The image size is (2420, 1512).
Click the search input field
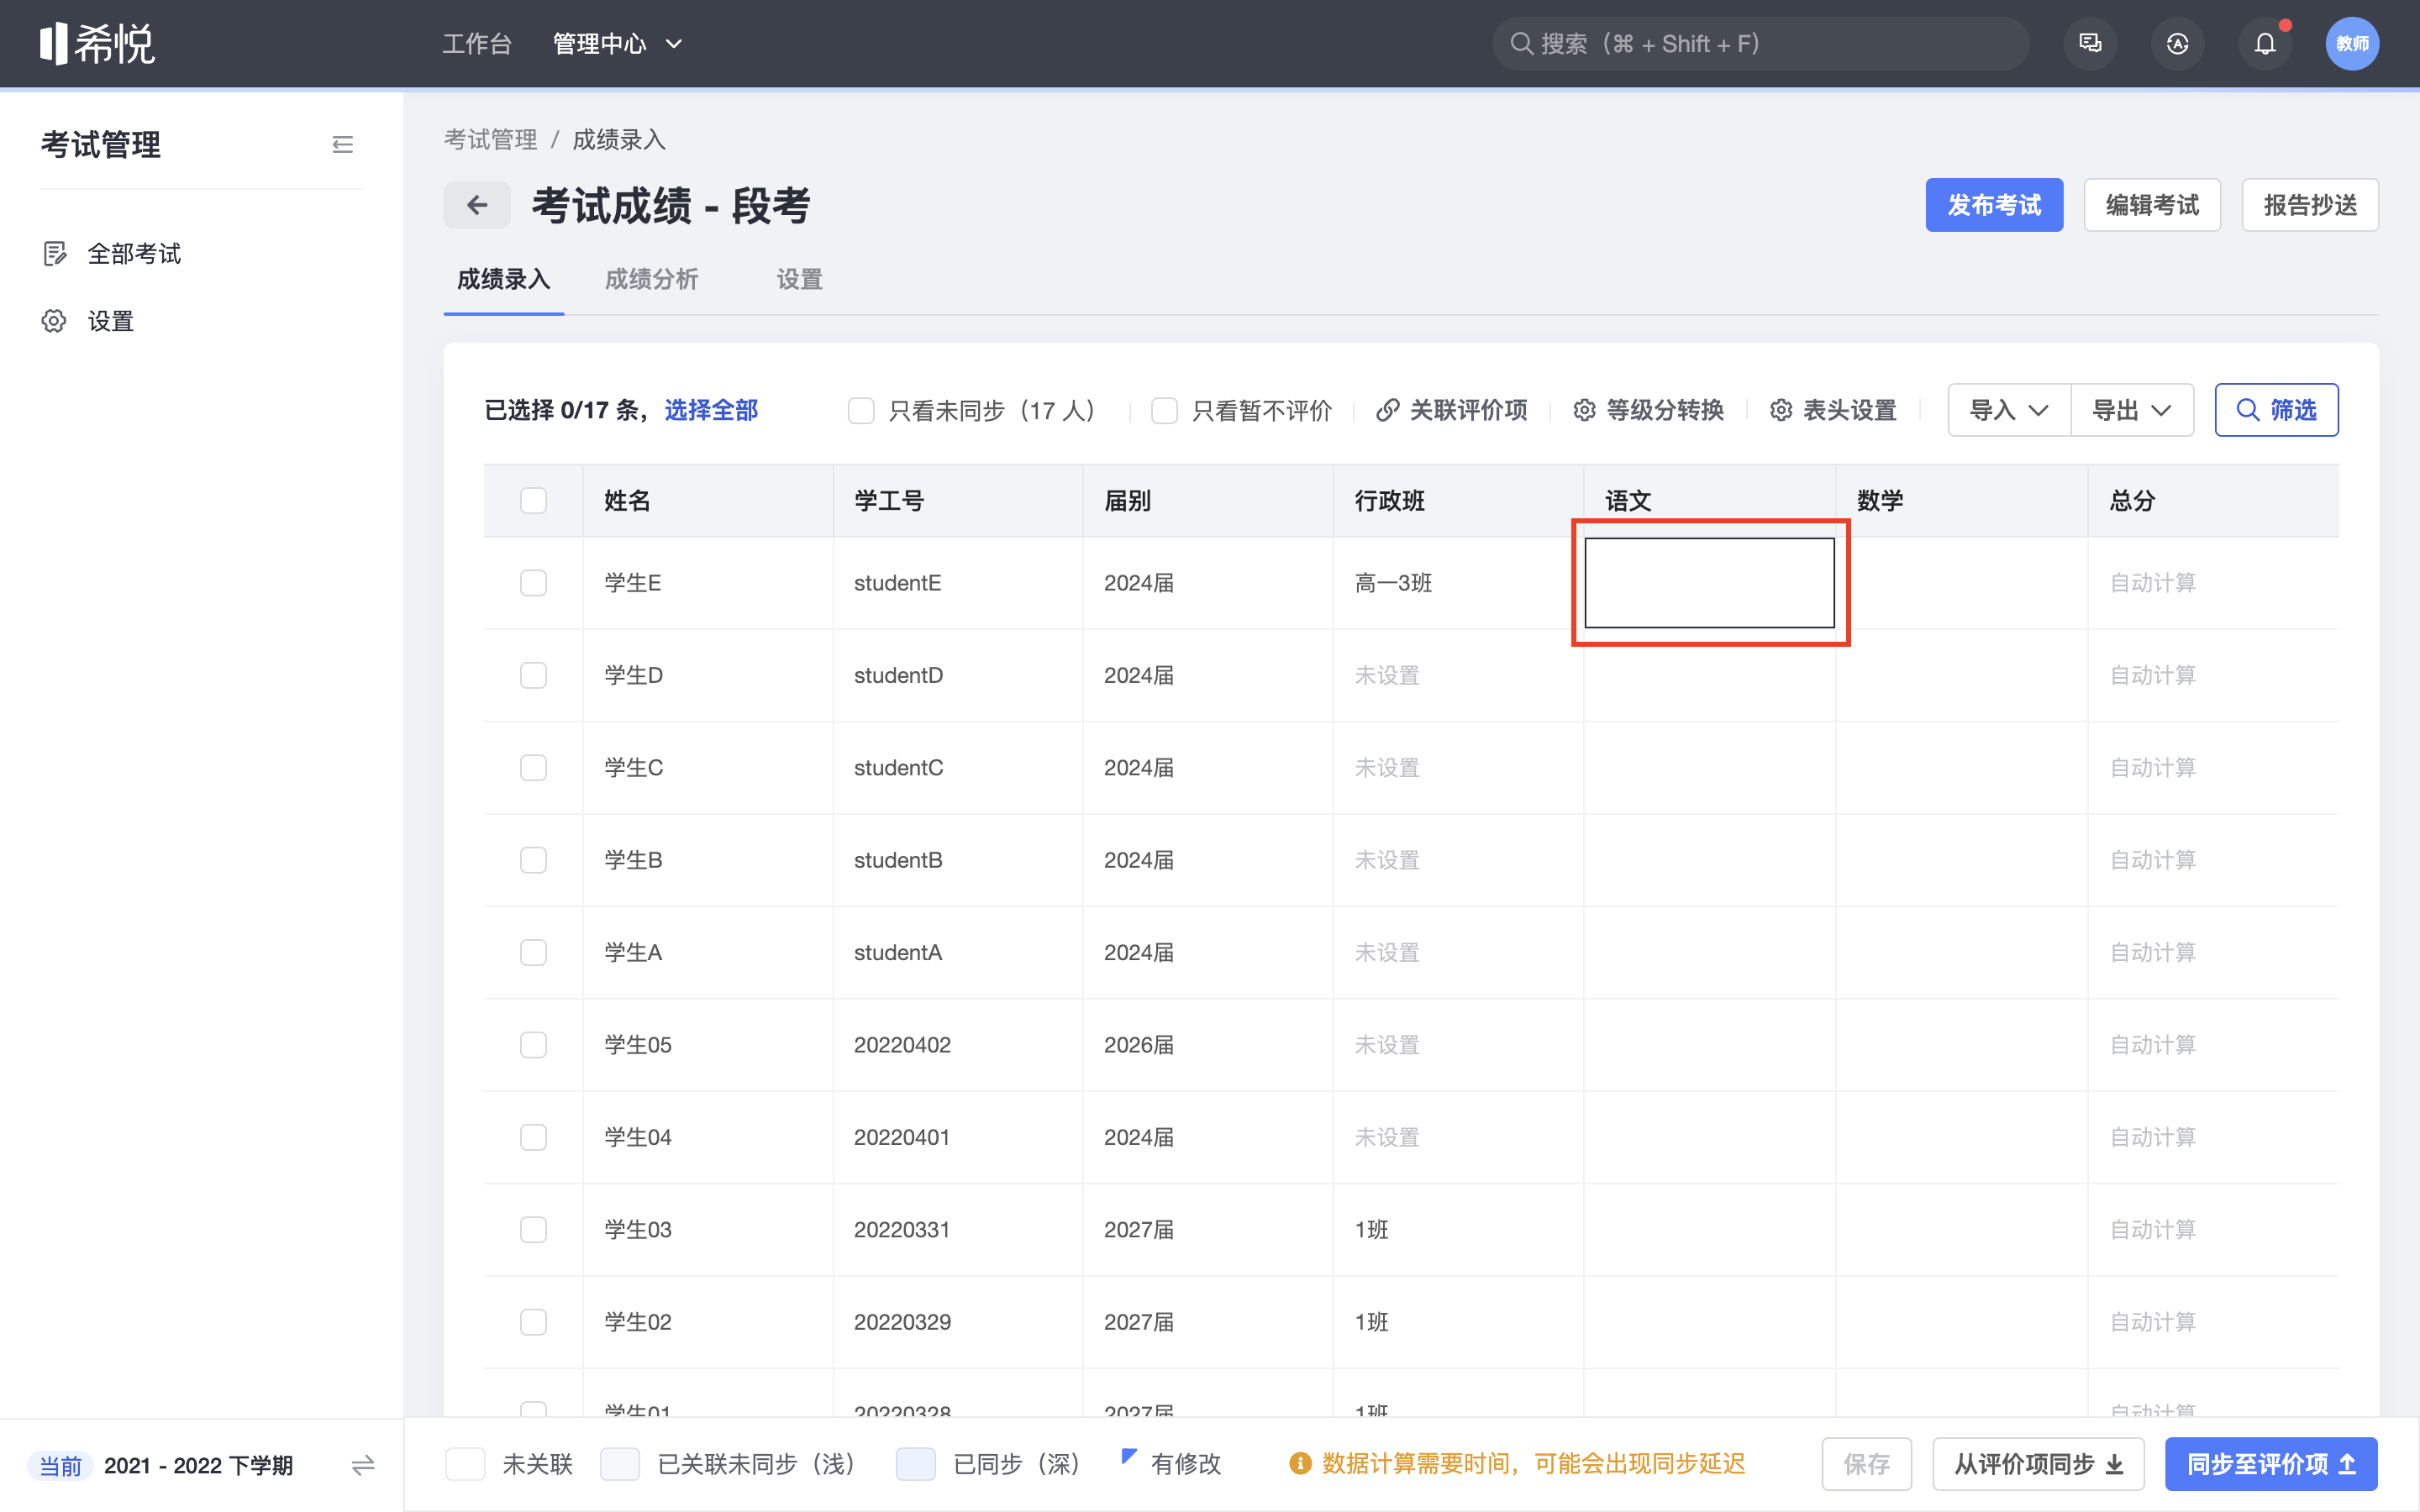click(1760, 44)
